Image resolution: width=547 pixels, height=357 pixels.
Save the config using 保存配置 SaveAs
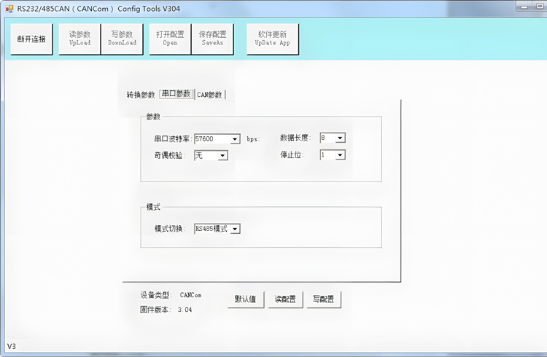tap(212, 39)
